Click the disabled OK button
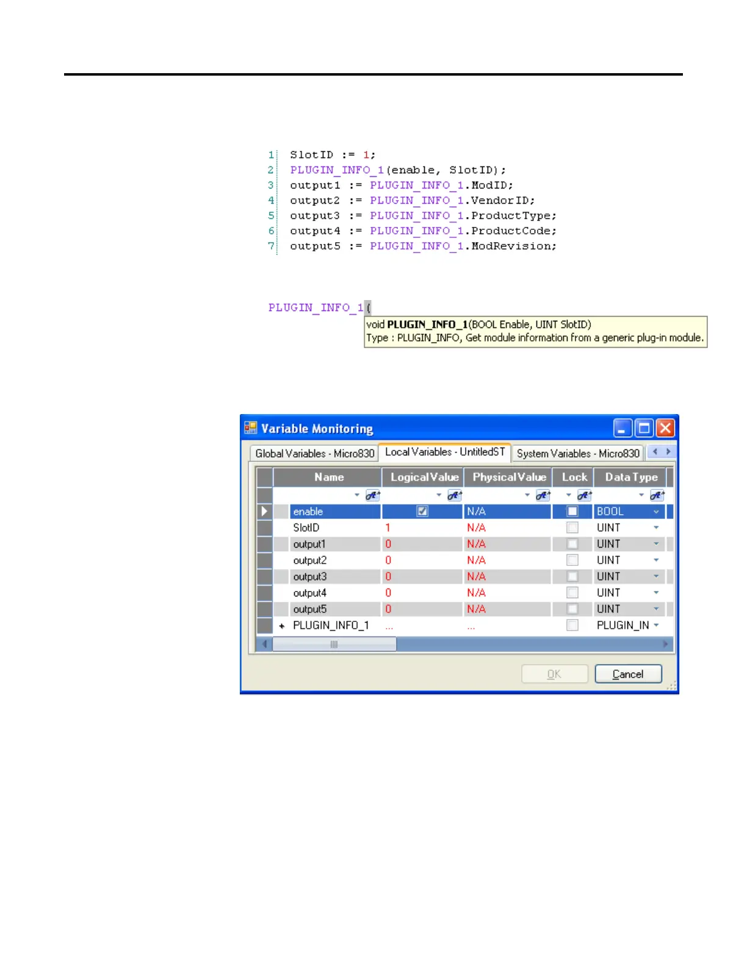This screenshot has width=747, height=966. pos(554,674)
